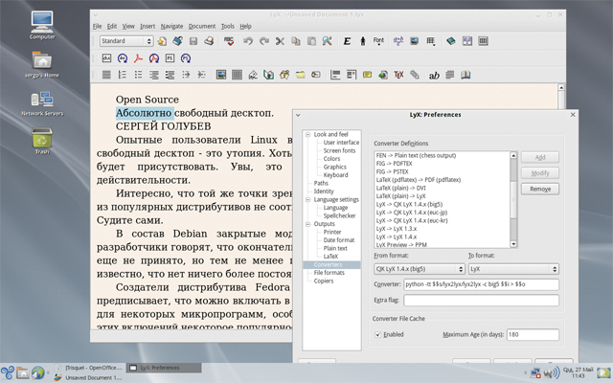This screenshot has width=613, height=383.
Task: Switch to Trisquel OpenOffice taskbar item
Action: (89, 368)
